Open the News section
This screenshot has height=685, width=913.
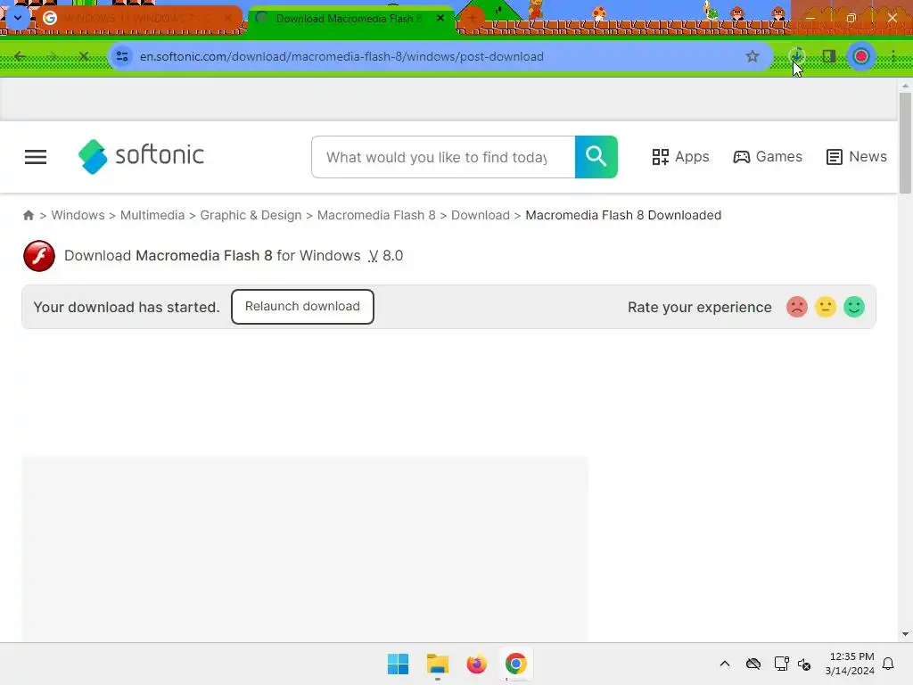coord(857,157)
